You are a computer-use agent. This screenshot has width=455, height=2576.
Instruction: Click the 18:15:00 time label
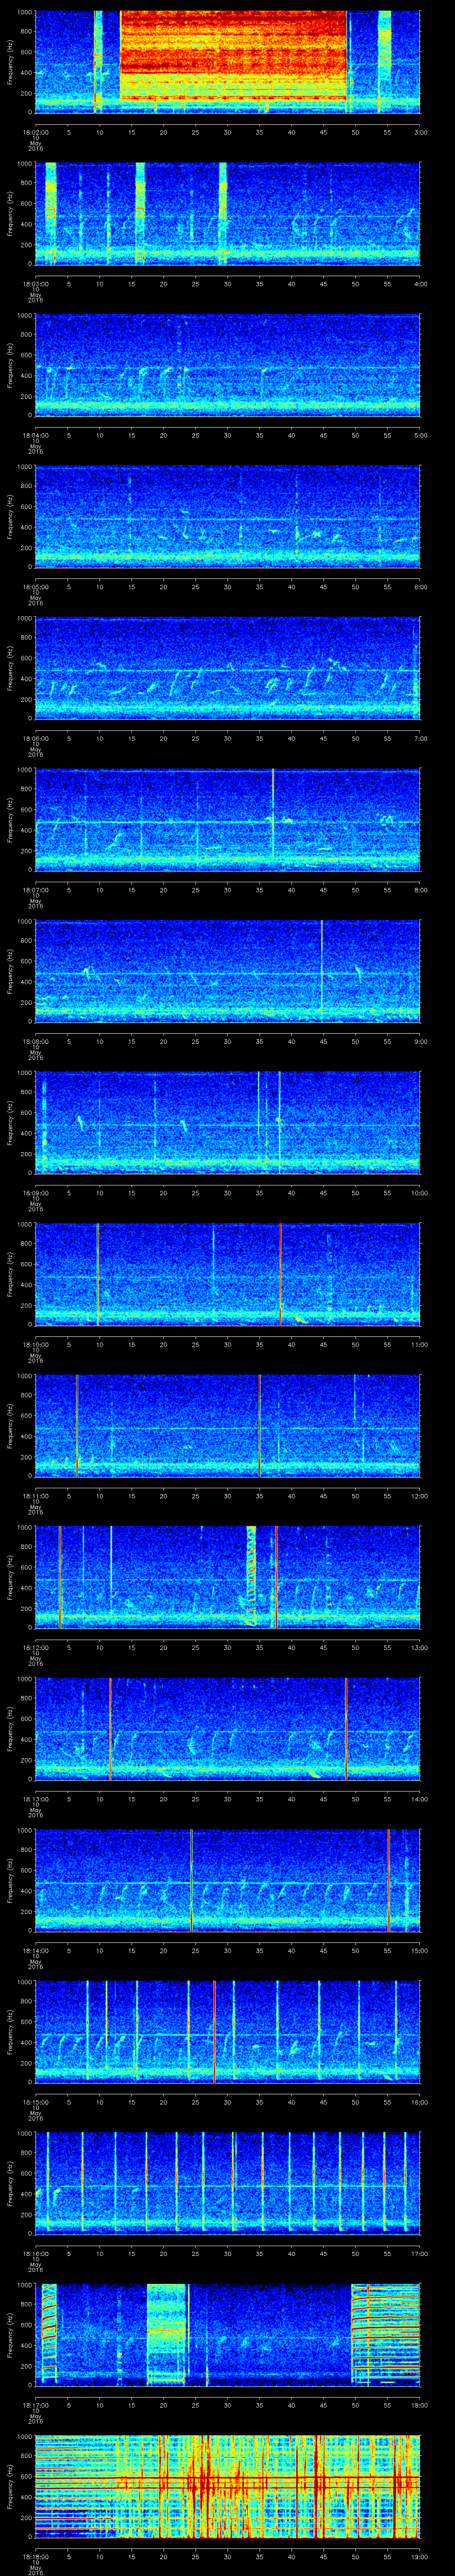click(35, 2102)
